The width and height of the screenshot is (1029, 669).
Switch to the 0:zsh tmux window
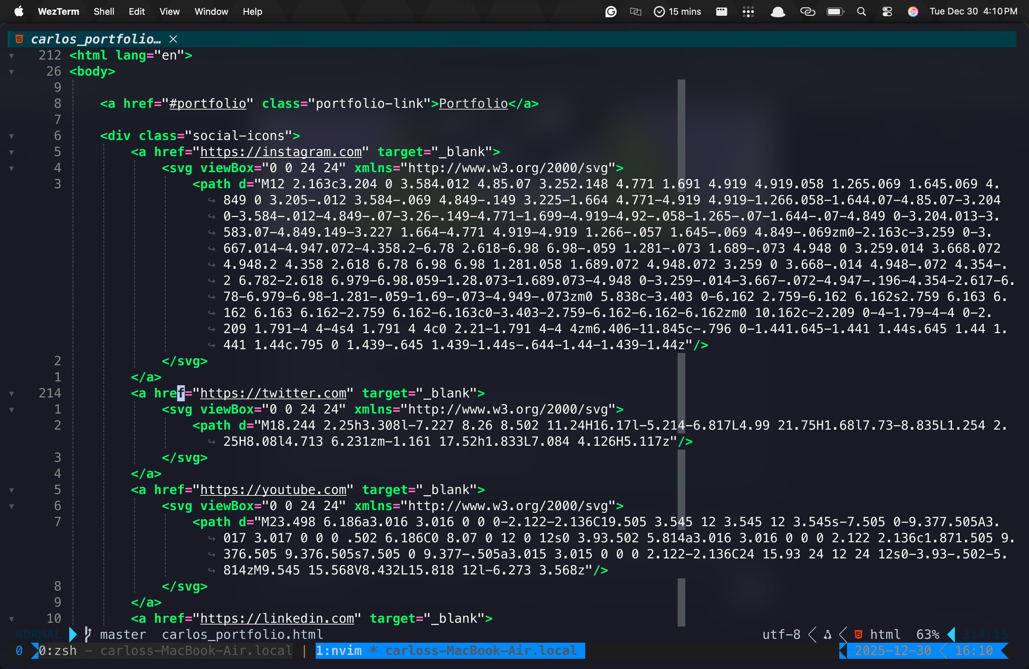pos(58,650)
